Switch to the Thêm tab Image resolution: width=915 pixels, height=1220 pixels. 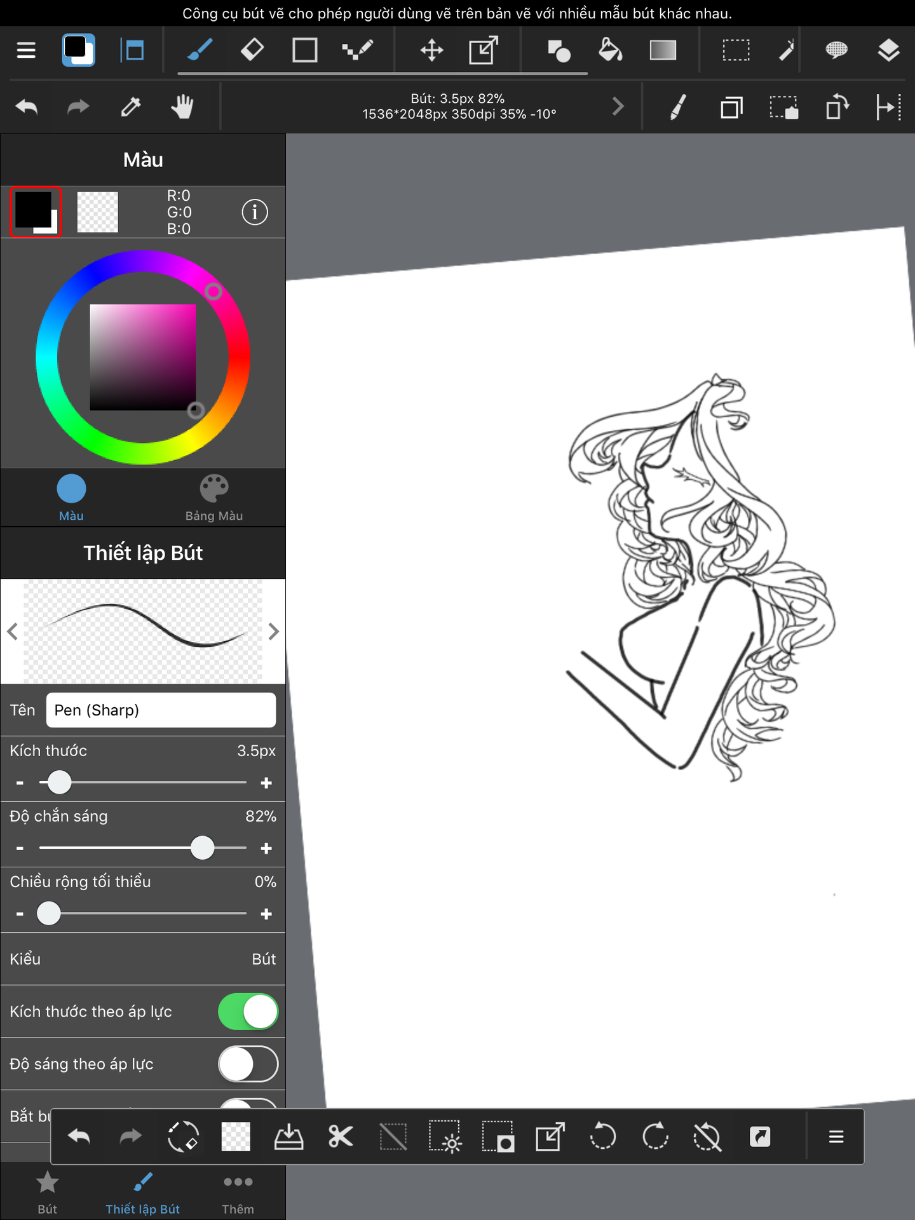pyautogui.click(x=238, y=1192)
